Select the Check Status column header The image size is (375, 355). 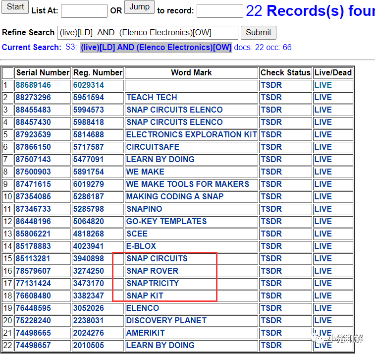[x=285, y=73]
